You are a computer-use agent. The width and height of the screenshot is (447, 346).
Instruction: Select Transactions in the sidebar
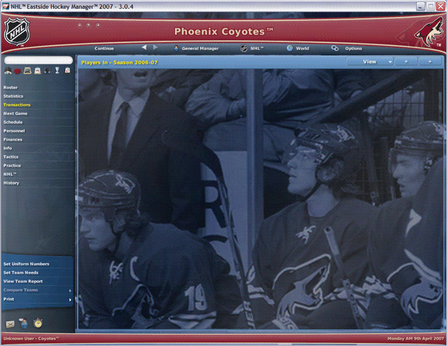click(x=17, y=105)
